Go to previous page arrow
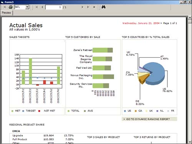The image size is (192, 144). pyautogui.click(x=42, y=7)
